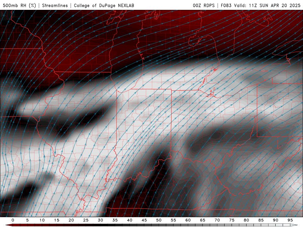Image resolution: width=303 pixels, height=227 pixels.
Task: Click the "85" label on color scale
Action: [261, 220]
